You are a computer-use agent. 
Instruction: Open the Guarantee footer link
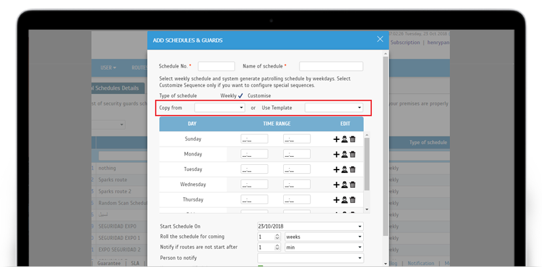[x=109, y=263]
